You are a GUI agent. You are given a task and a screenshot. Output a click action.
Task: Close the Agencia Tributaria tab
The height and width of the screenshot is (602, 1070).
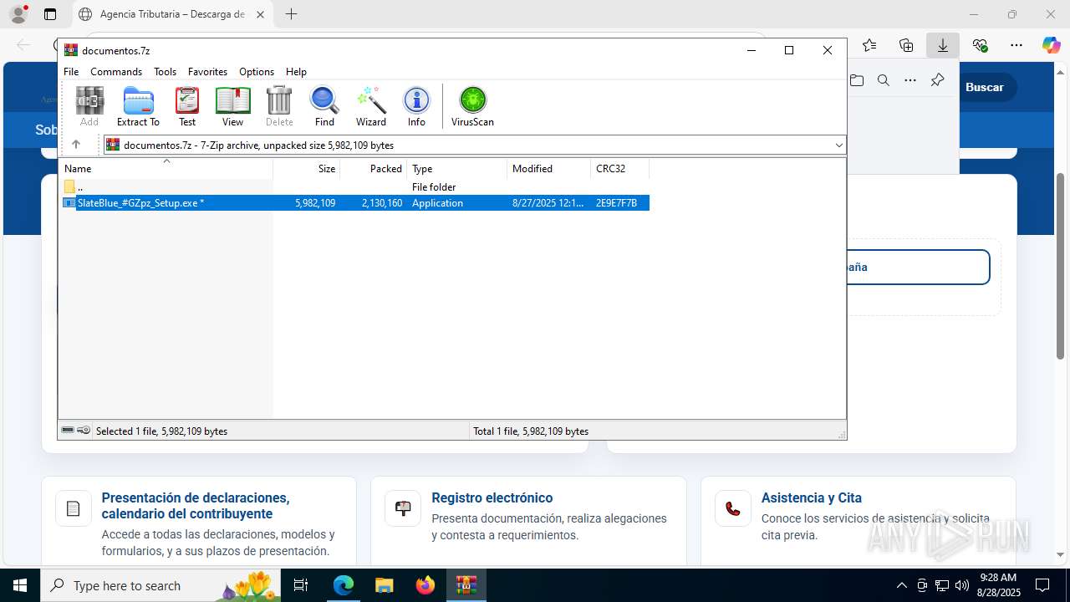(260, 14)
